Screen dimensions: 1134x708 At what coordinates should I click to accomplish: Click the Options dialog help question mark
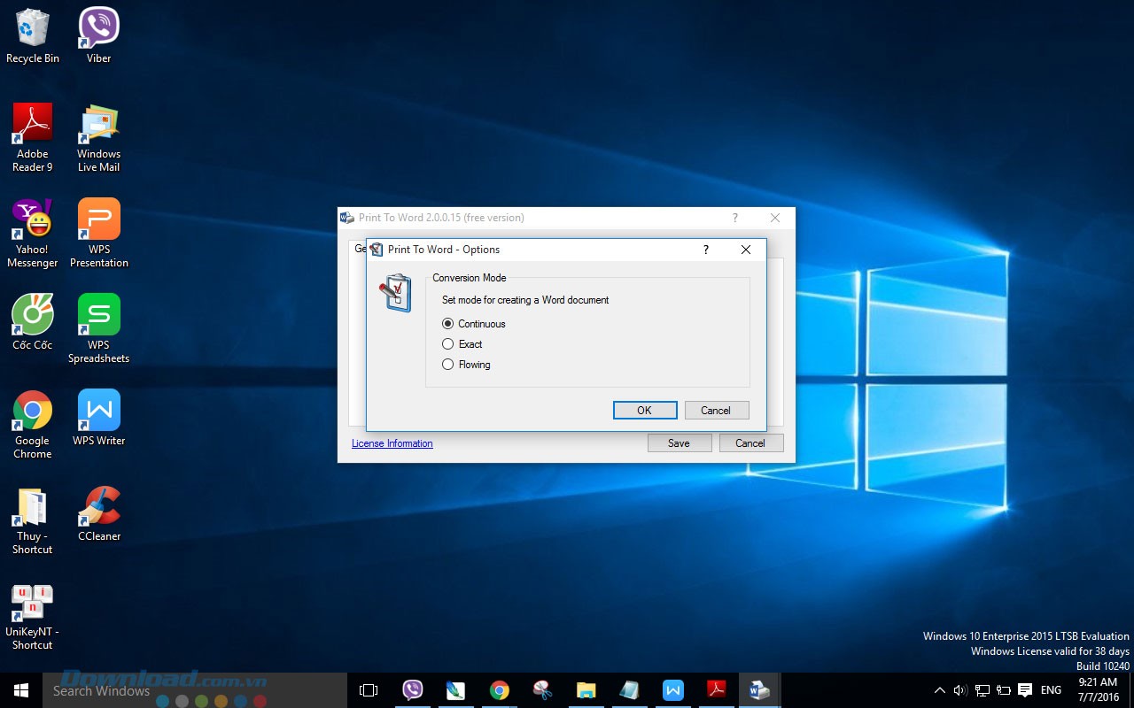[x=705, y=250]
